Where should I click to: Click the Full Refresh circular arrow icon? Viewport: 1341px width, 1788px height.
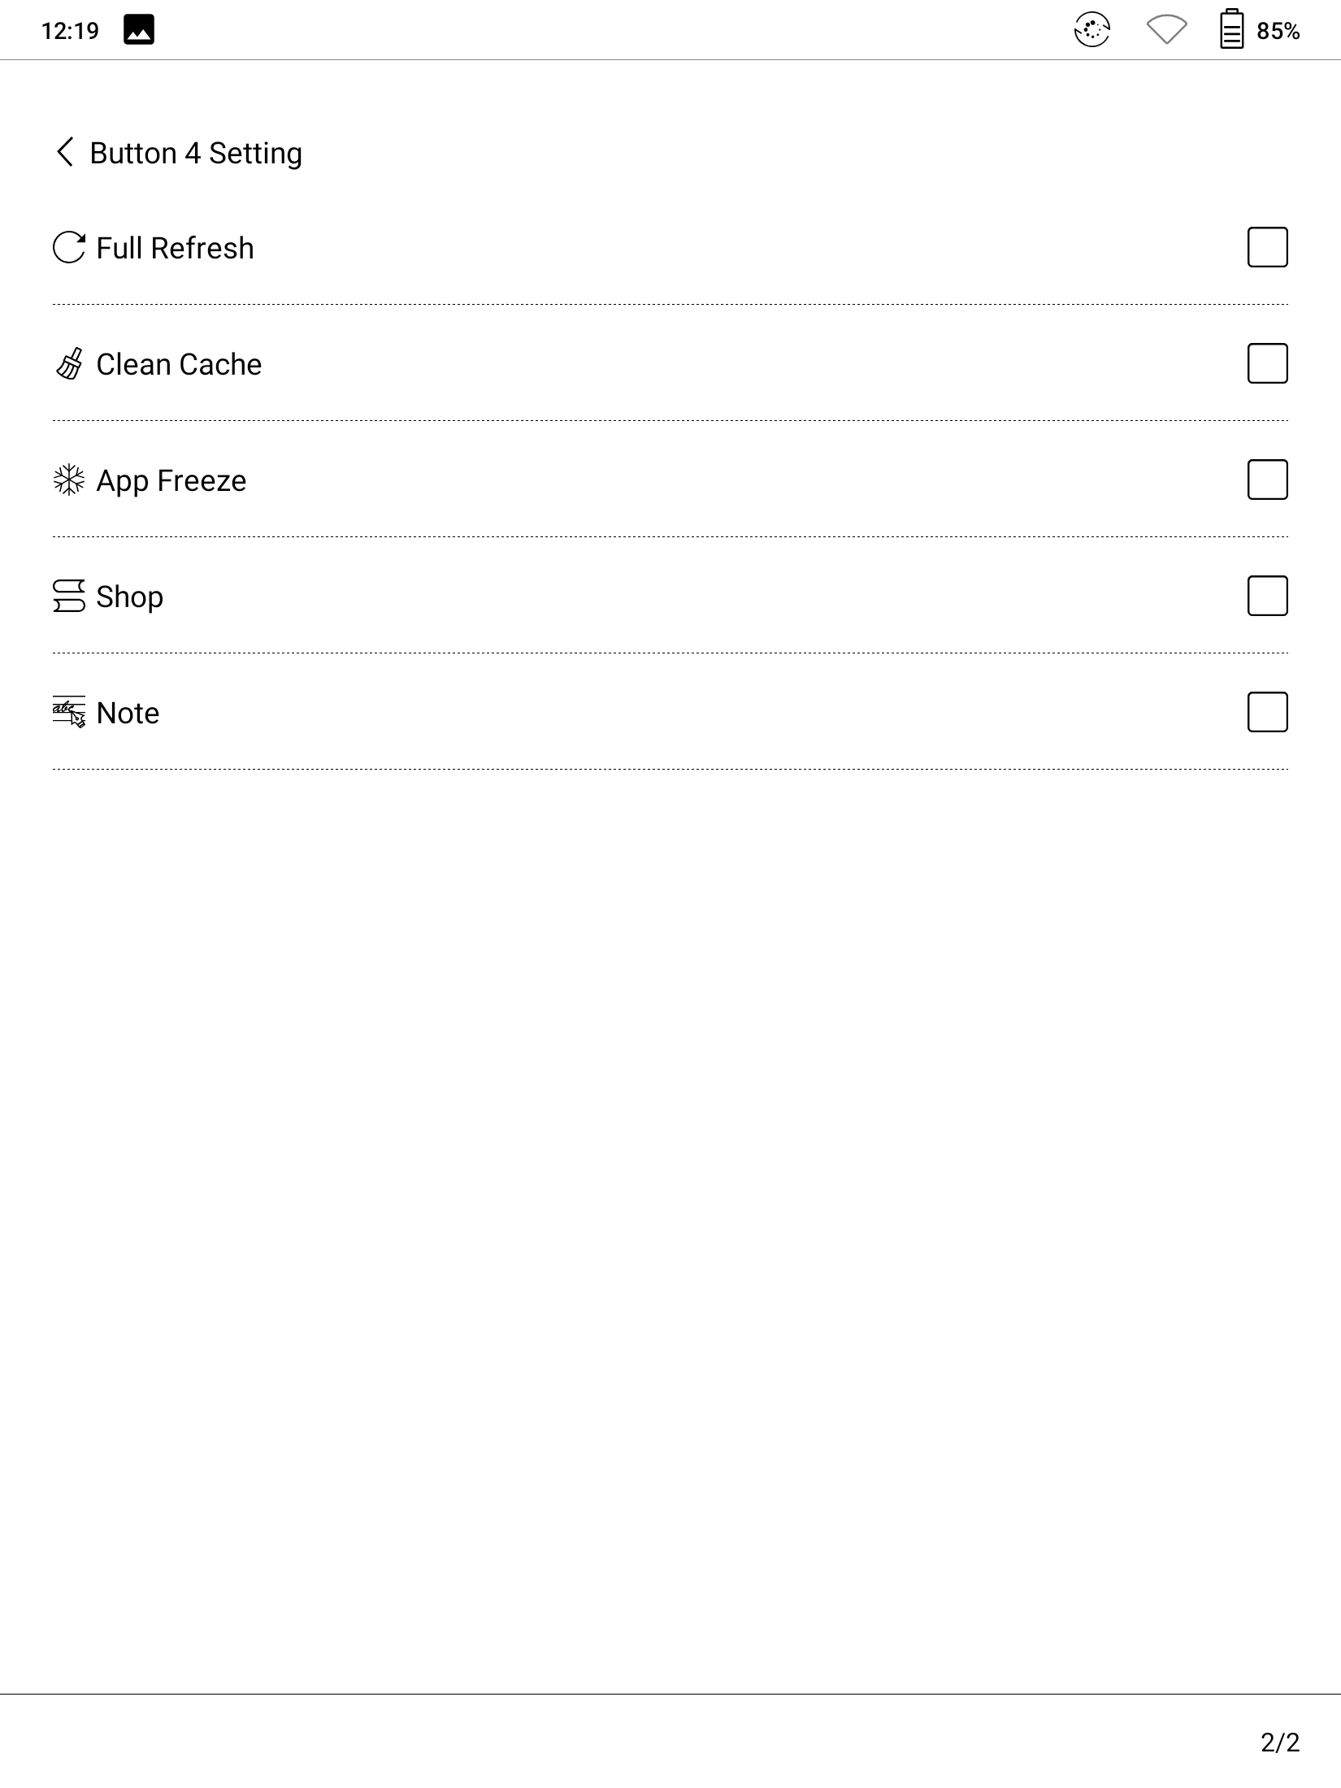coord(69,248)
